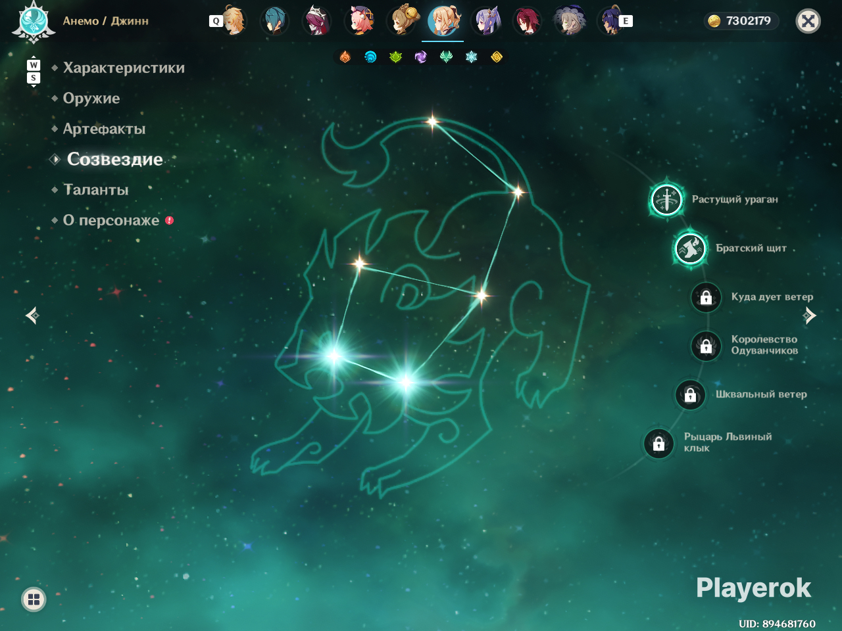Select locked node Куда дует ветер
Viewport: 842px width, 631px height.
click(x=706, y=297)
